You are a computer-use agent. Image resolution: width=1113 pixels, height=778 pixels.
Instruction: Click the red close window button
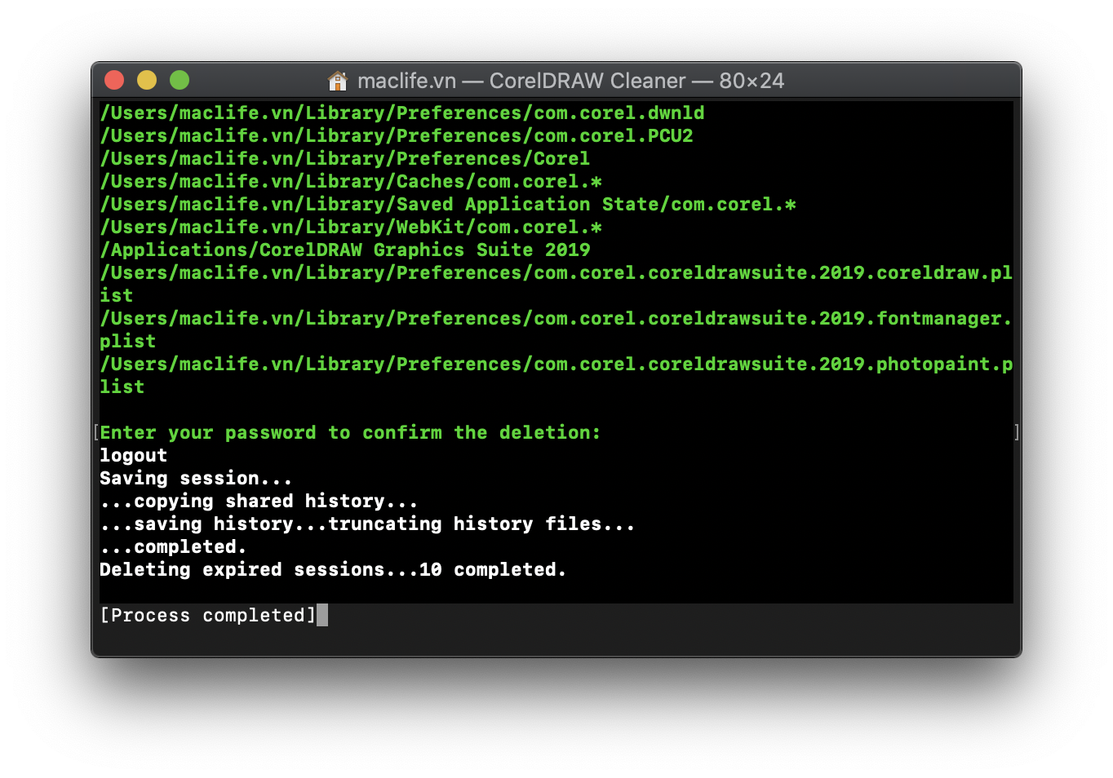114,80
